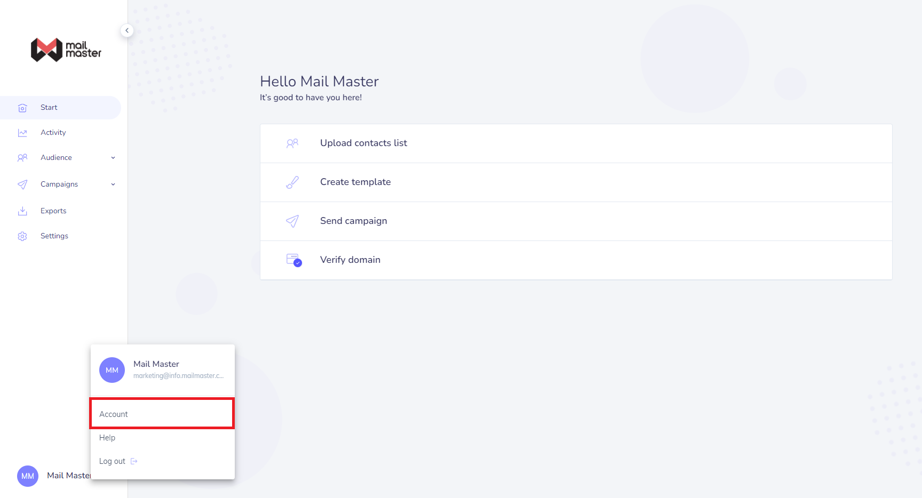Go to the Activity page
This screenshot has width=922, height=498.
click(53, 133)
